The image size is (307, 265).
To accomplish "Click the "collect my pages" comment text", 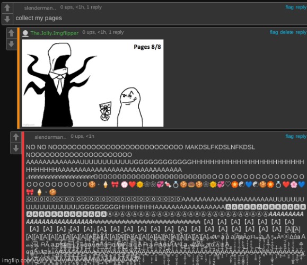I will (39, 18).
